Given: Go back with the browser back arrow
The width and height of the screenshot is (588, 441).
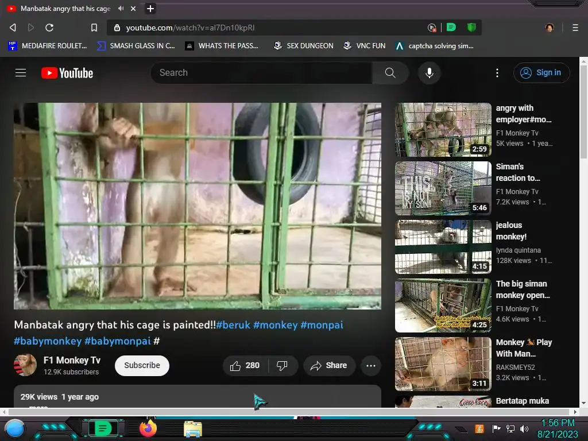Looking at the screenshot, I should click(x=13, y=28).
